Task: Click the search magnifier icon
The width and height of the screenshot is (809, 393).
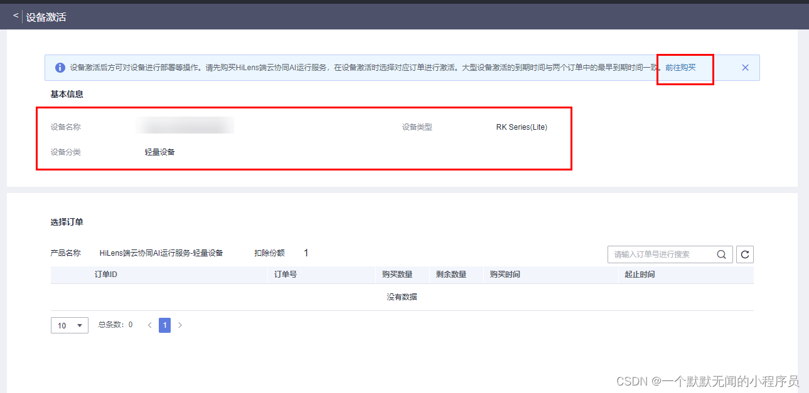Action: (721, 254)
